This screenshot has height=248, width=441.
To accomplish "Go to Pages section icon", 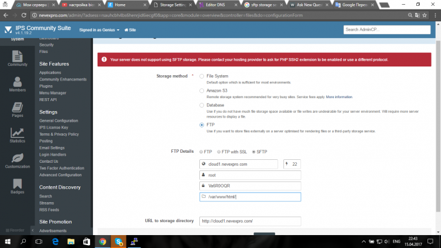I will pyautogui.click(x=17, y=109).
